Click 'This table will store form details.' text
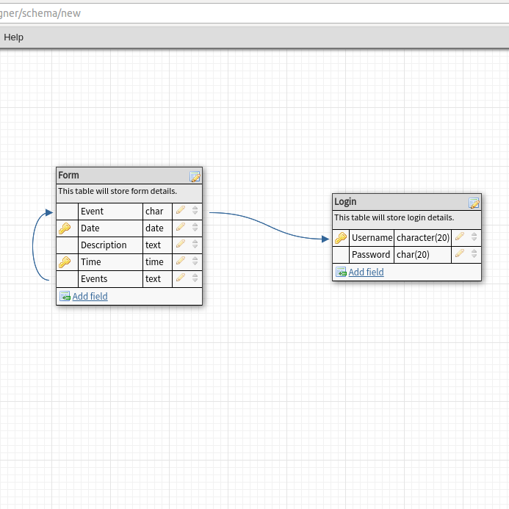The image size is (509, 509). tap(118, 191)
